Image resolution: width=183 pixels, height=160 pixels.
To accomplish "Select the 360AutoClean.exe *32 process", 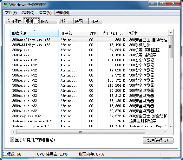I will click(89, 40).
